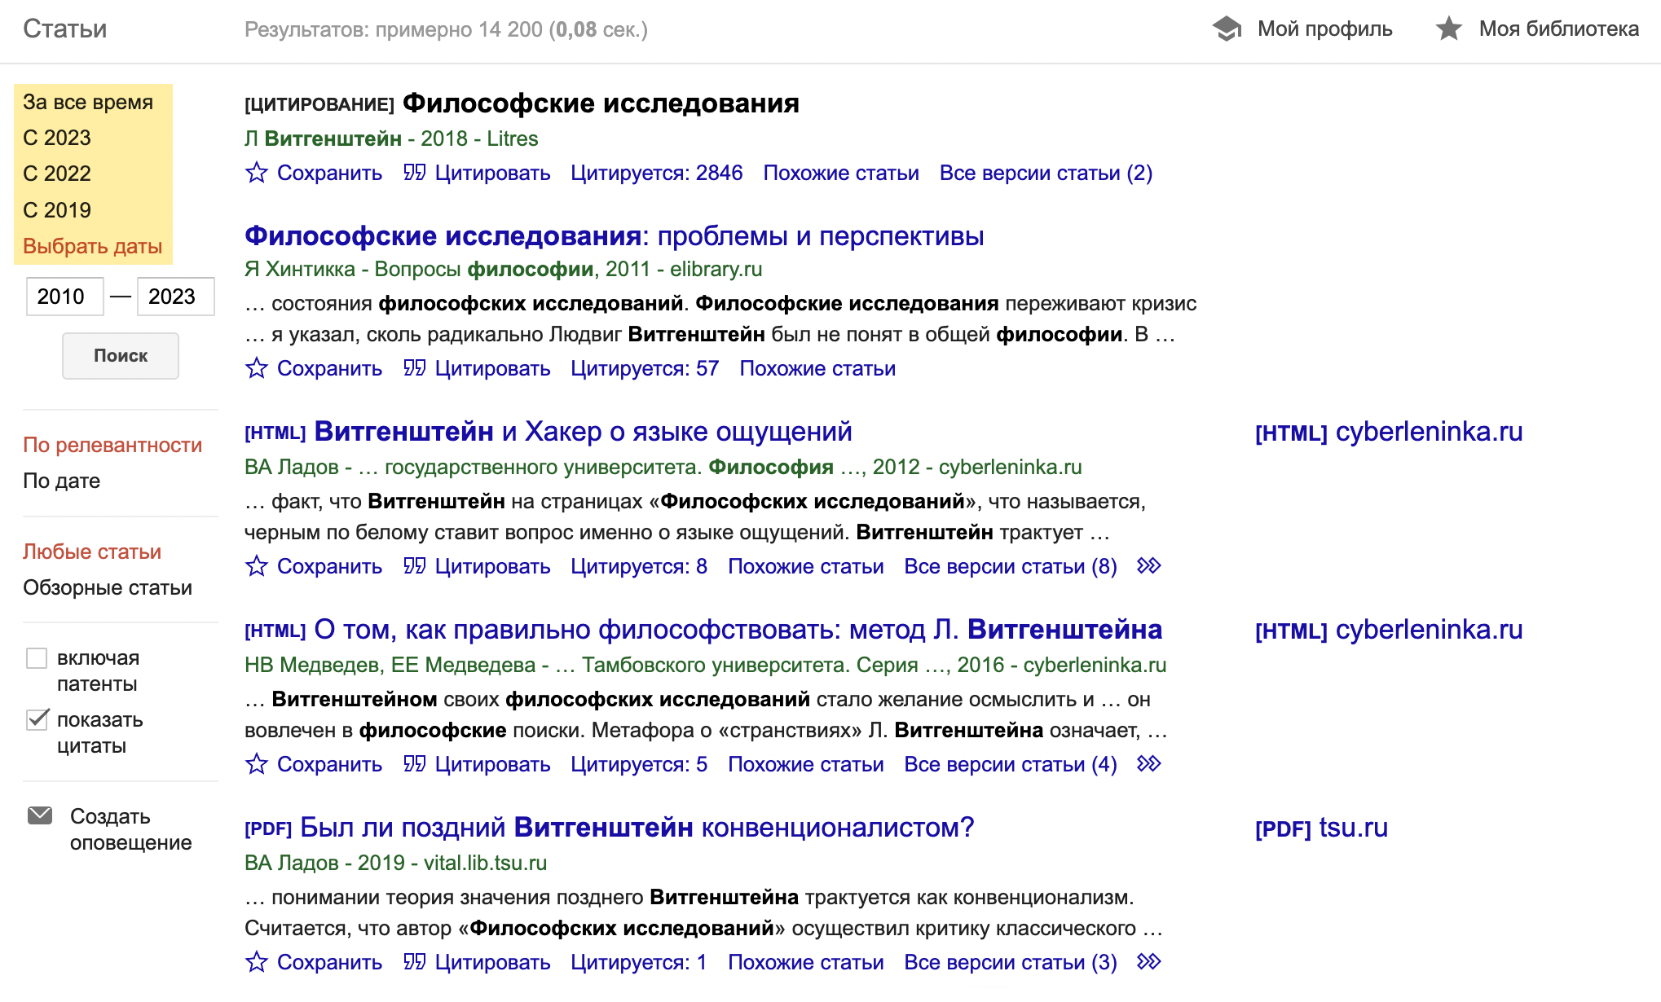Select the 'За все время' time filter
Viewport: 1661px width, 1002px height.
click(x=88, y=102)
